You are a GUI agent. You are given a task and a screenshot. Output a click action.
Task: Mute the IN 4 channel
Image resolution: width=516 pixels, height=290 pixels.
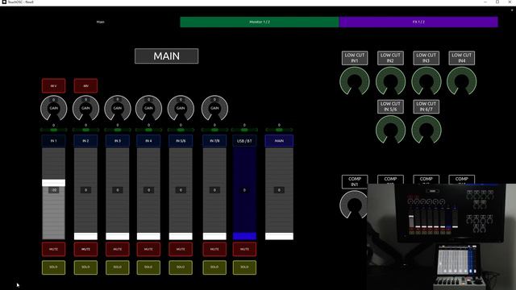148,249
